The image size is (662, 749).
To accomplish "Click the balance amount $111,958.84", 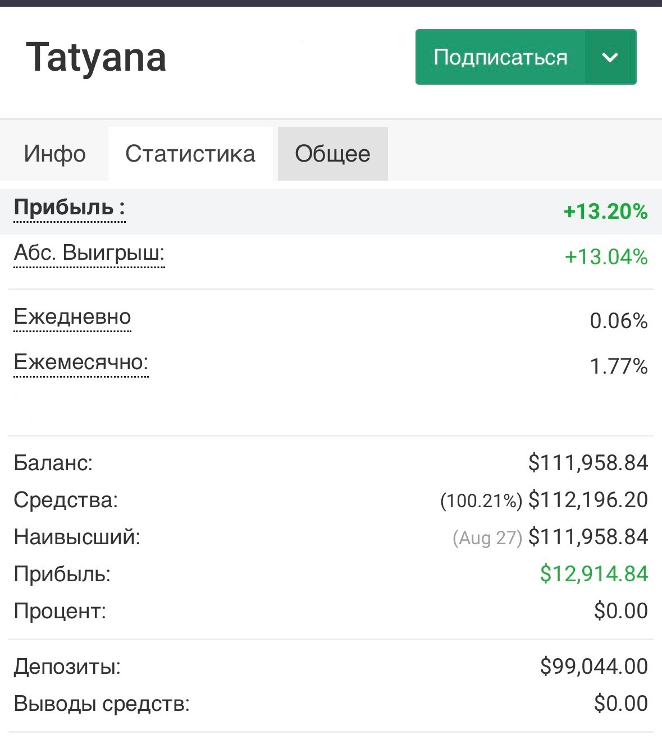I will click(x=588, y=463).
